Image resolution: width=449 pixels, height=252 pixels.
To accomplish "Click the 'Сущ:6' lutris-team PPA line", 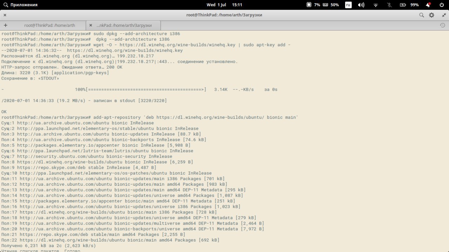I will click(97, 151).
